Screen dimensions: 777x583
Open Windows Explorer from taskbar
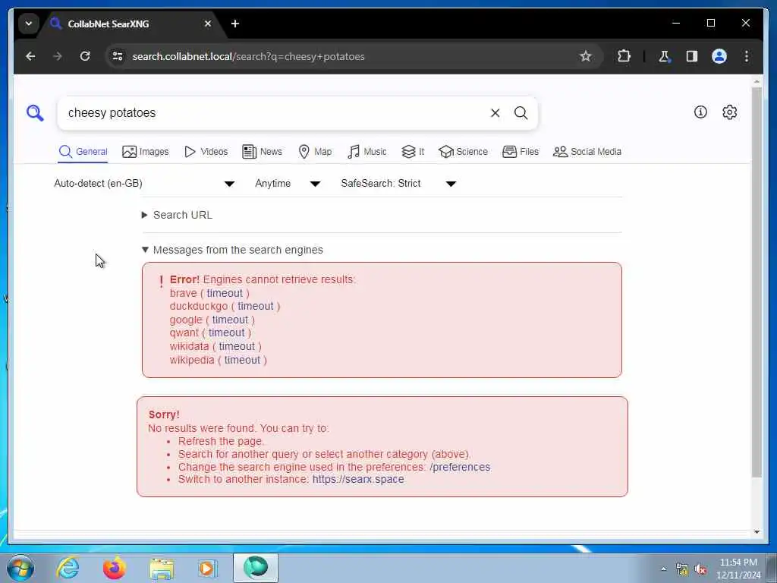pyautogui.click(x=162, y=569)
